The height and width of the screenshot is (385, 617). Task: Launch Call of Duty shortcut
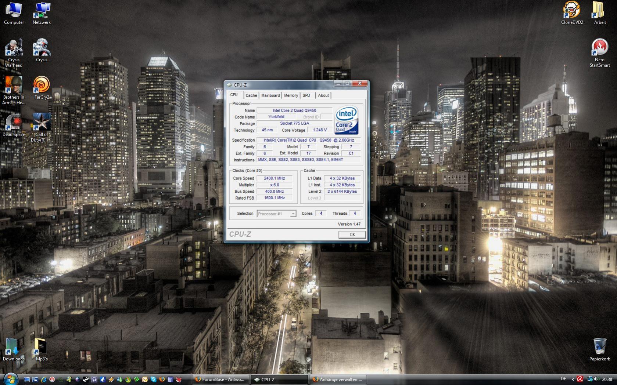click(x=42, y=128)
